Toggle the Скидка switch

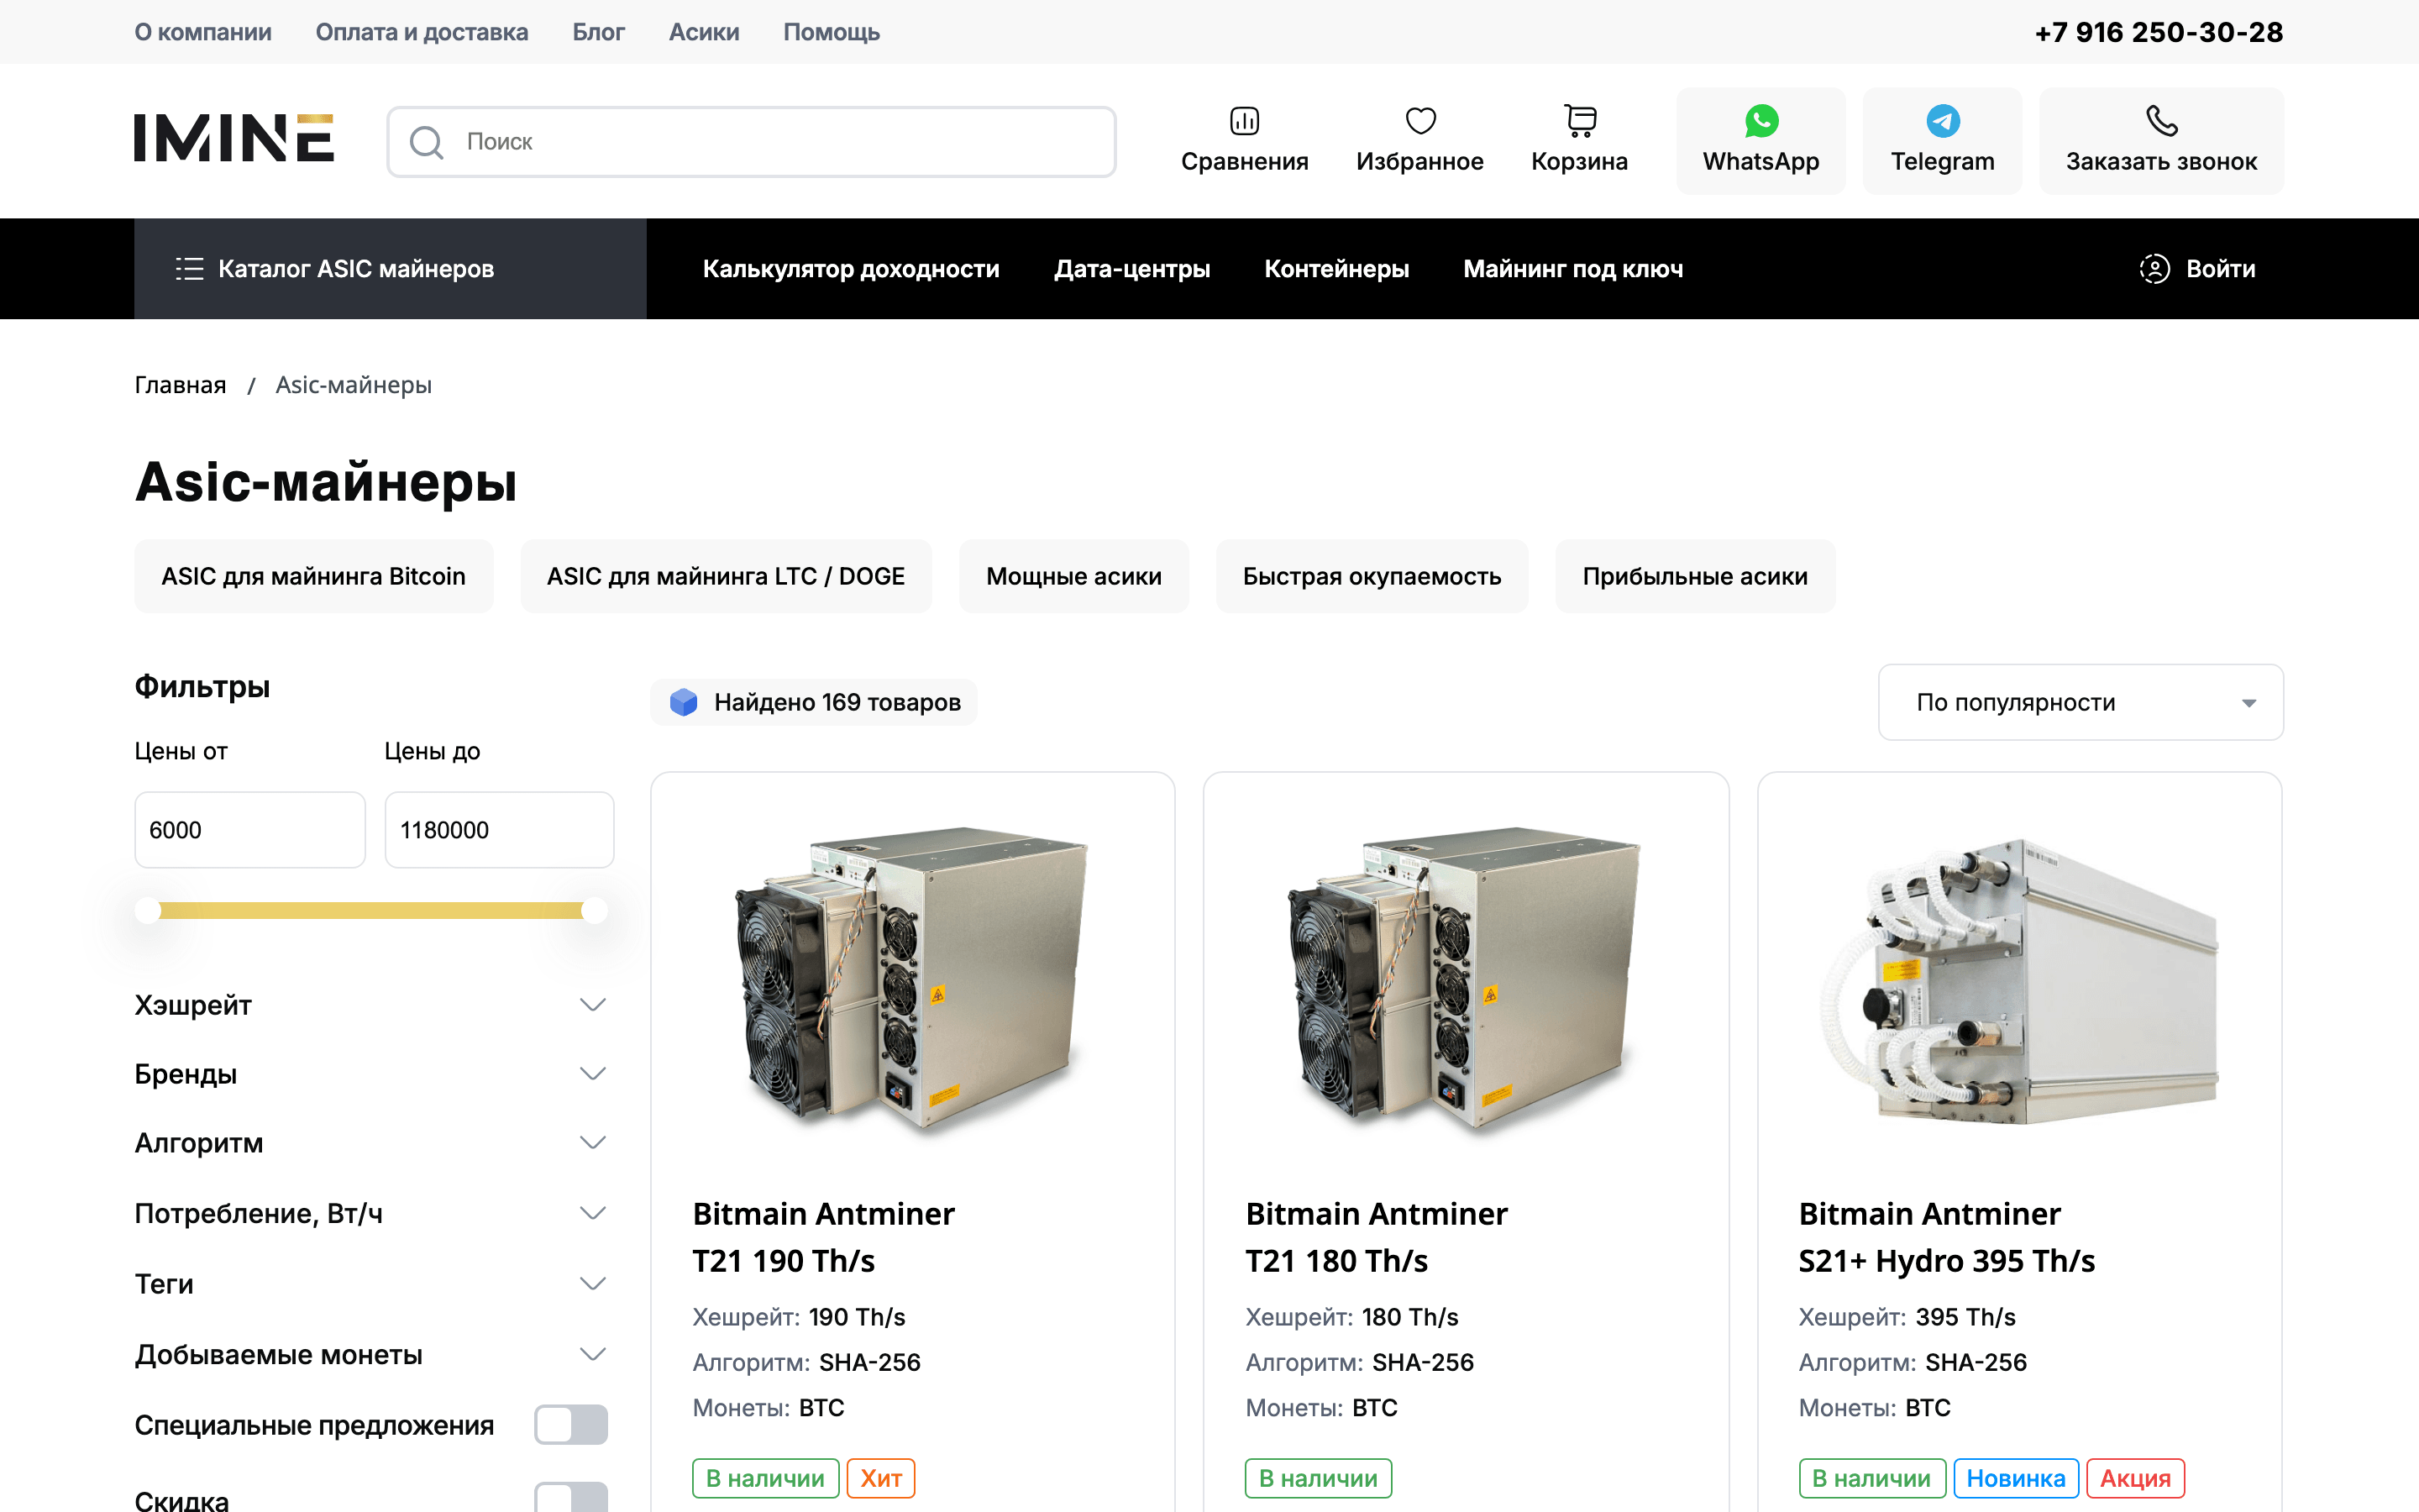point(571,1497)
